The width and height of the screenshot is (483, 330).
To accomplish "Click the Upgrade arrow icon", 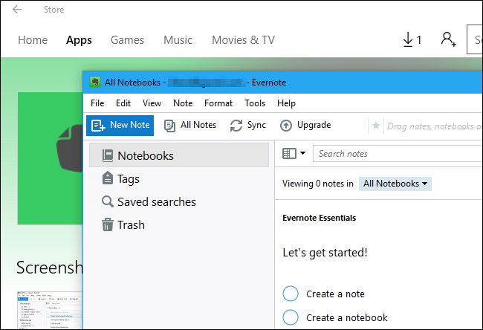I will tap(286, 126).
